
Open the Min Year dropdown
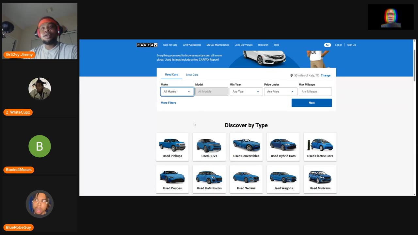[246, 92]
